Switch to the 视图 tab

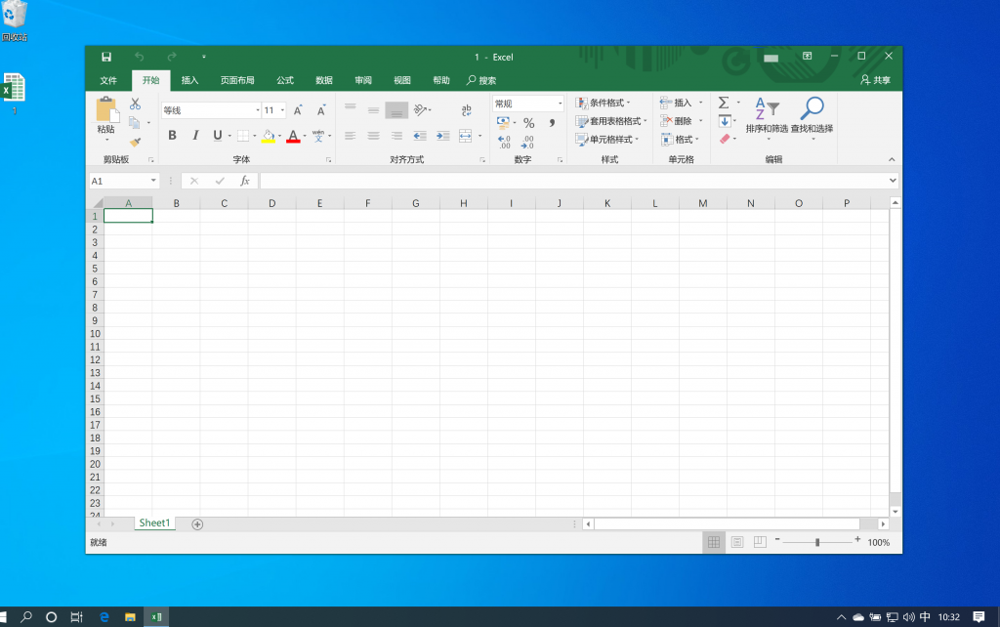401,80
